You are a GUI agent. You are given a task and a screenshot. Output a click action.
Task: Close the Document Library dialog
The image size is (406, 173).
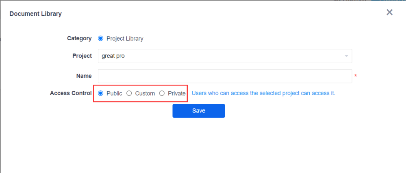pyautogui.click(x=389, y=12)
